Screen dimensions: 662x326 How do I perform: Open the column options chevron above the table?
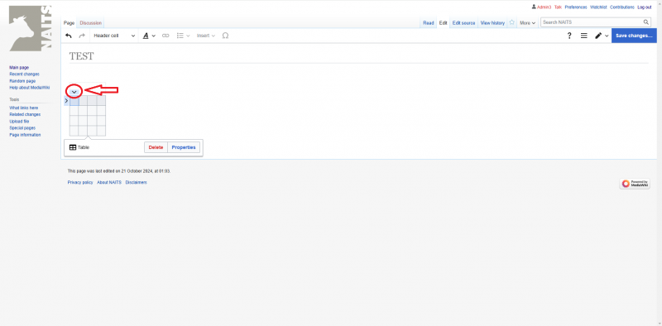click(x=74, y=91)
